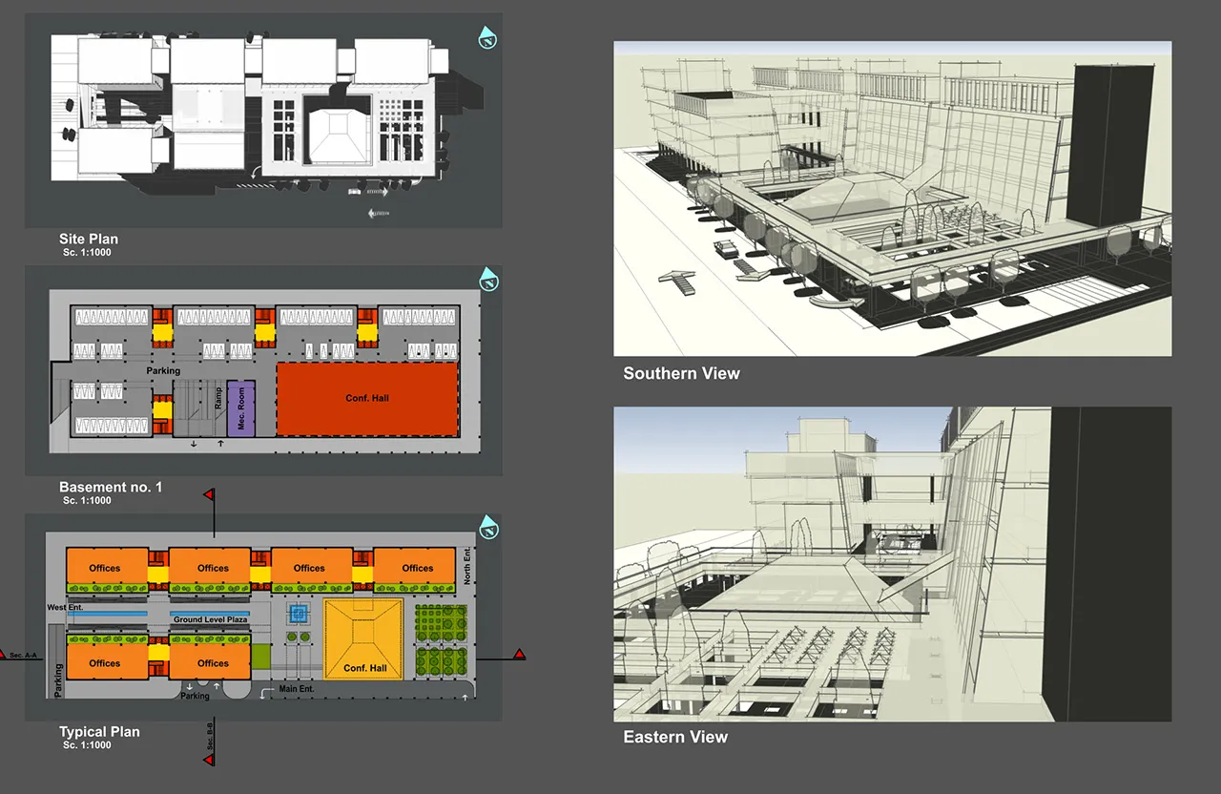This screenshot has height=794, width=1221.
Task: Click the north arrow on Site Plan
Action: tap(488, 37)
